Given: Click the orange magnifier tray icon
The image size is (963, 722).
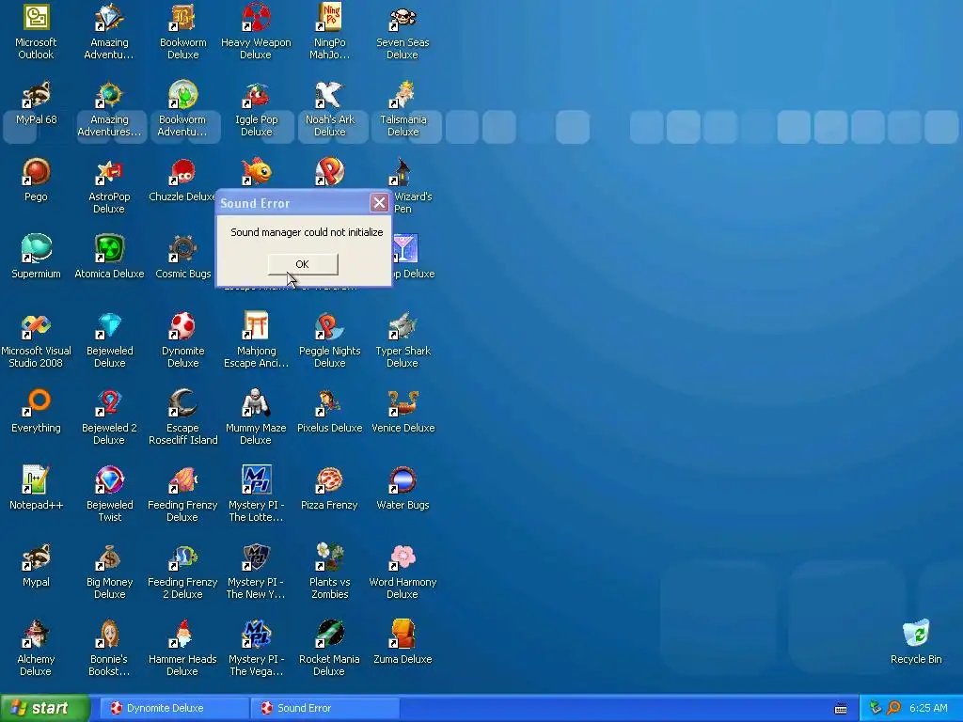Looking at the screenshot, I should tap(894, 708).
